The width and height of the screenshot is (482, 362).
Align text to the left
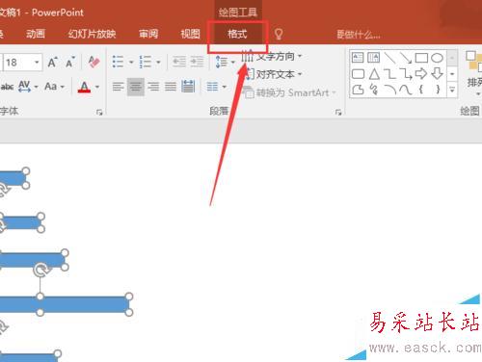coord(118,87)
